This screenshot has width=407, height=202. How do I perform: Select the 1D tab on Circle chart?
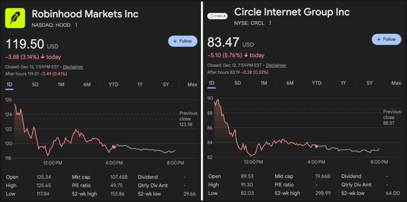tap(212, 83)
